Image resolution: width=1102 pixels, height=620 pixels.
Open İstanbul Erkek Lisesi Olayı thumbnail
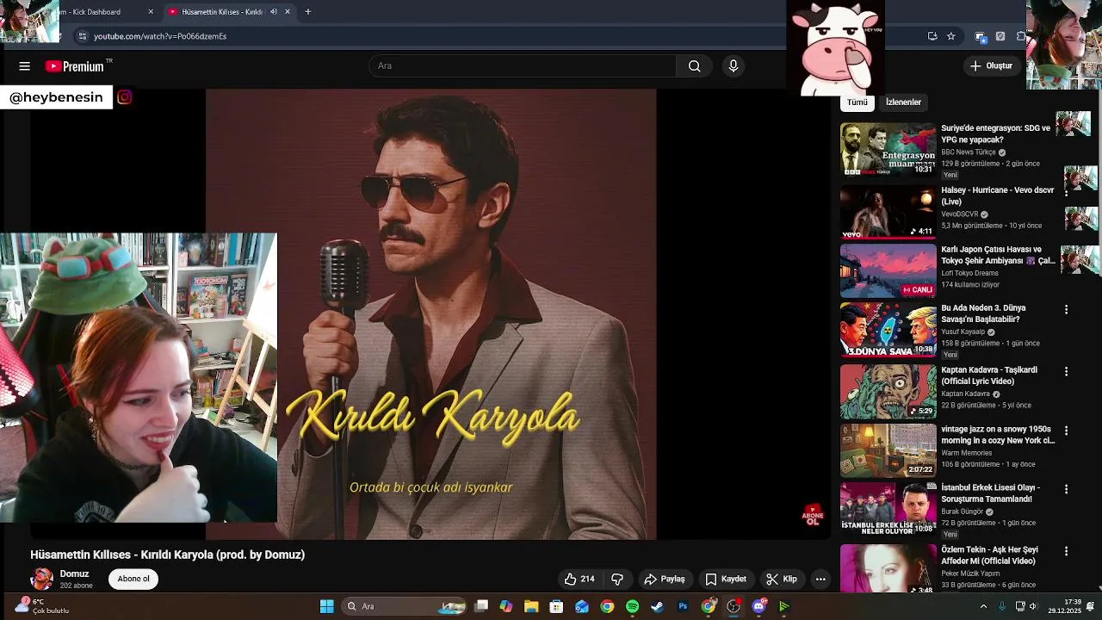pos(888,509)
